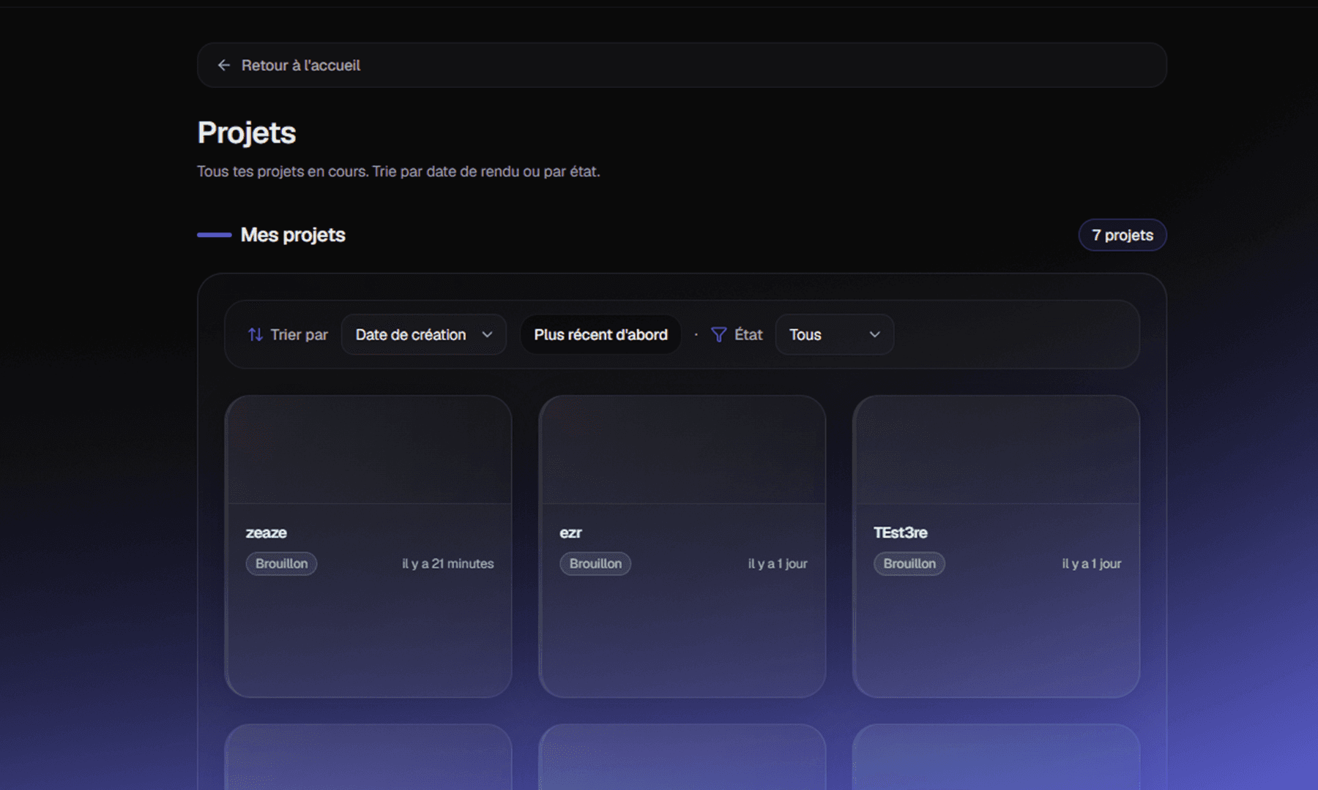The width and height of the screenshot is (1318, 790).
Task: Click the Brouillon badge on TEst3re
Action: click(x=909, y=563)
